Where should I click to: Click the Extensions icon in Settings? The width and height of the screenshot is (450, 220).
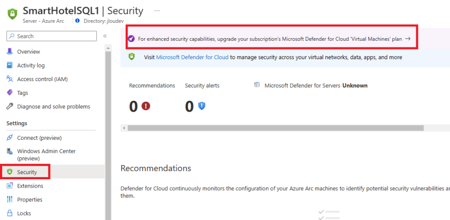[x=10, y=186]
